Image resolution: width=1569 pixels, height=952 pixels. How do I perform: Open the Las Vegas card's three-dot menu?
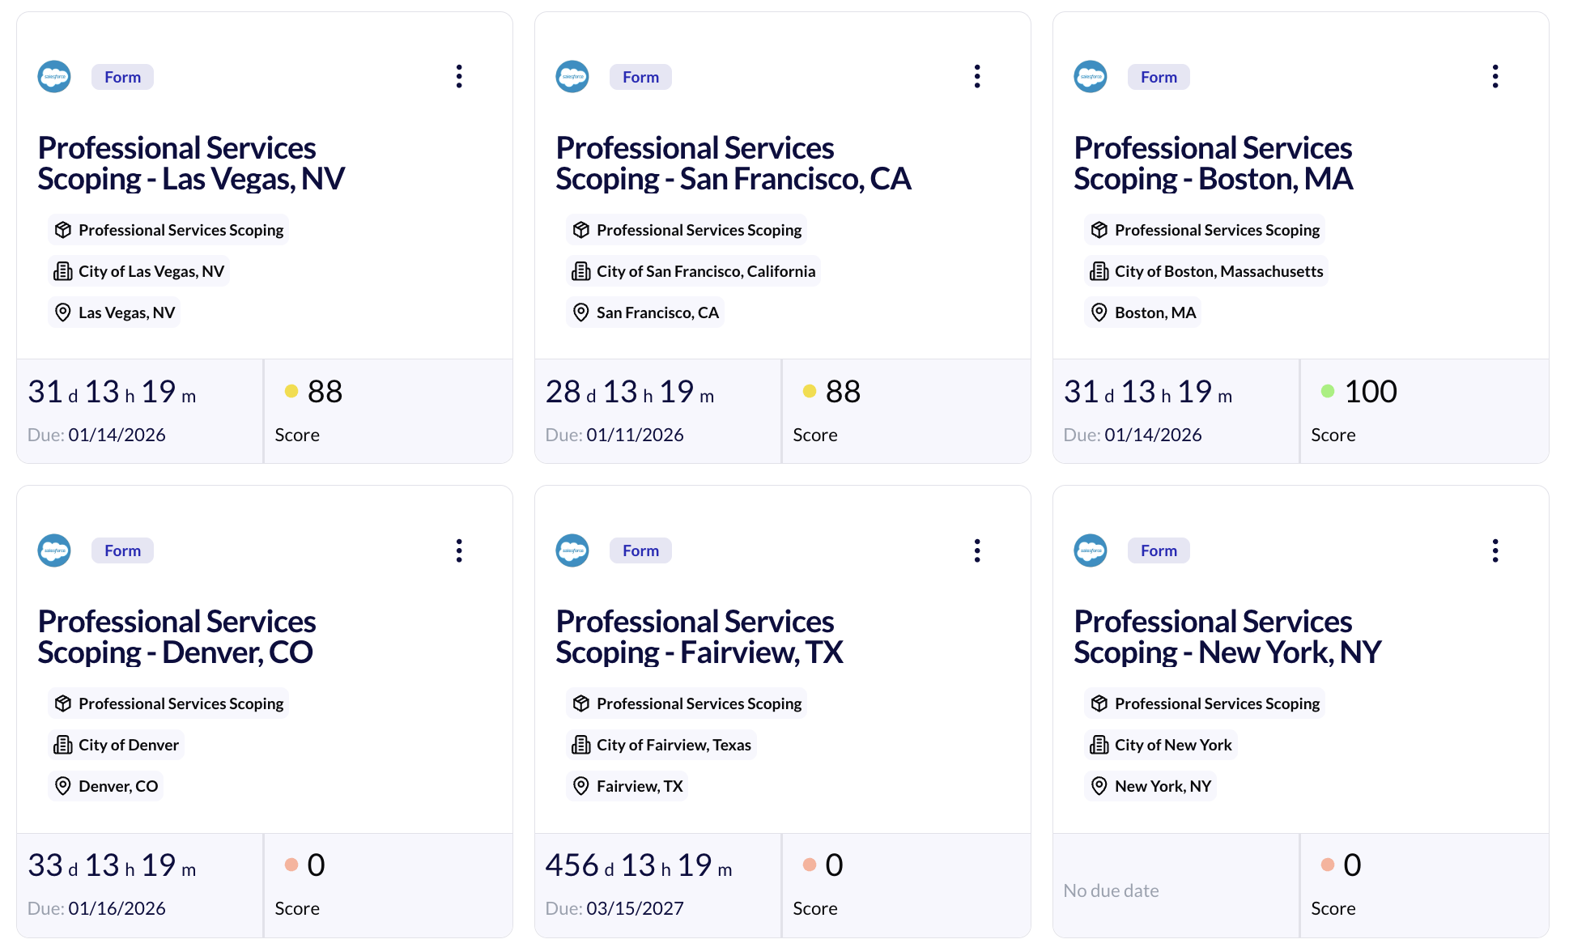[459, 77]
